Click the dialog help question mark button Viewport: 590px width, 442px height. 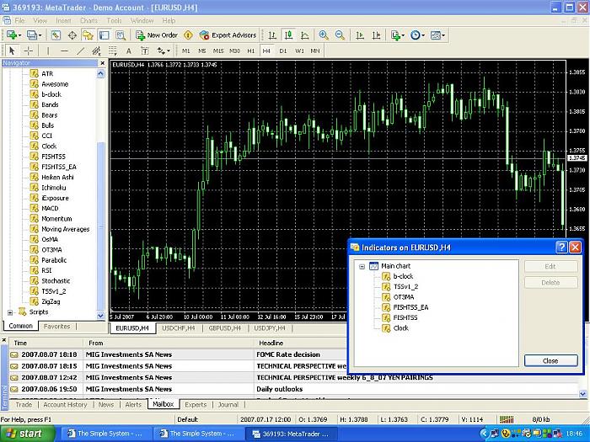[x=561, y=248]
